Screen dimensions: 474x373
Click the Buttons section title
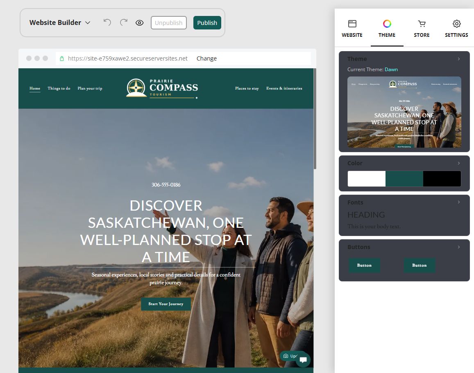coord(359,247)
